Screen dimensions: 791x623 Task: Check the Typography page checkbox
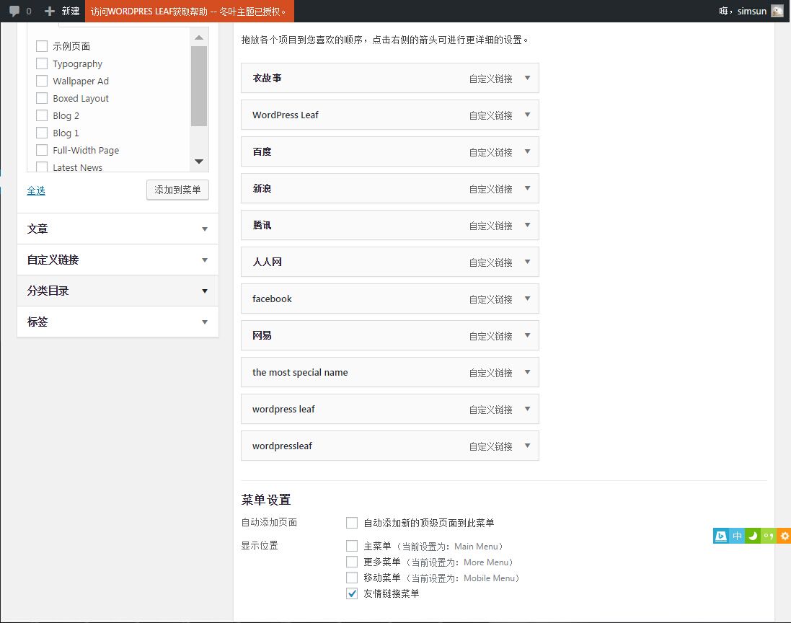click(42, 63)
